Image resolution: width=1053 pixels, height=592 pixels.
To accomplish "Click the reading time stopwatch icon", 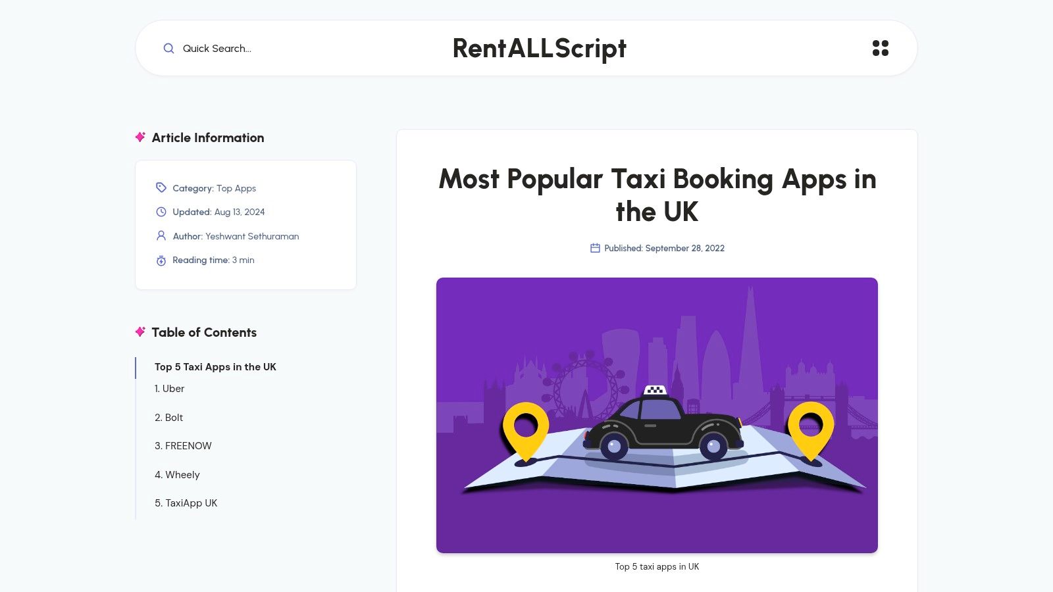I will [x=161, y=260].
